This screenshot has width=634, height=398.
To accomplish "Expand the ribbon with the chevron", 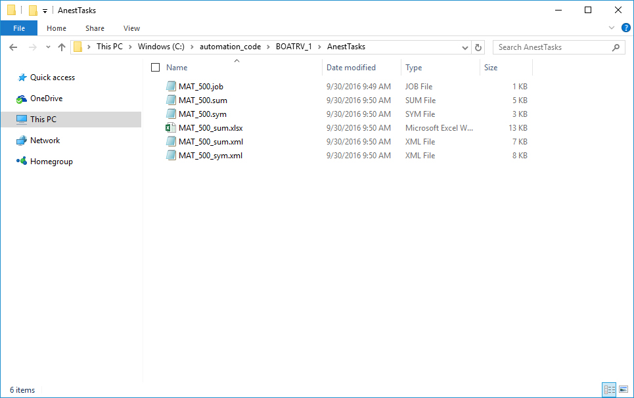I will pyautogui.click(x=612, y=28).
